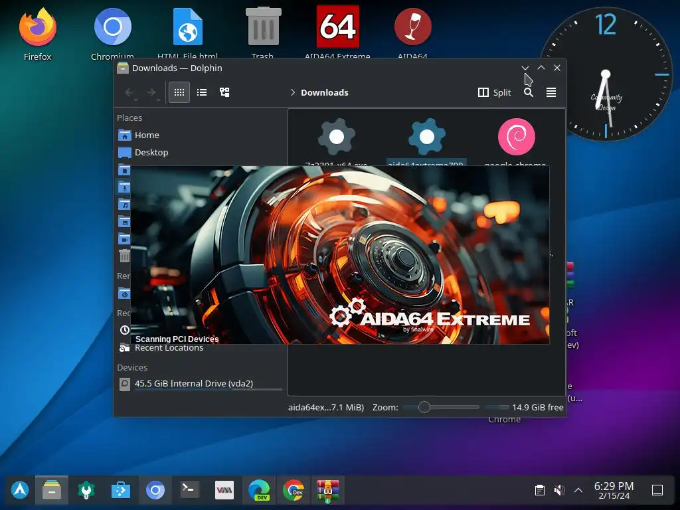The width and height of the screenshot is (680, 510).
Task: Launch Chromium desktop shortcut
Action: pyautogui.click(x=112, y=33)
